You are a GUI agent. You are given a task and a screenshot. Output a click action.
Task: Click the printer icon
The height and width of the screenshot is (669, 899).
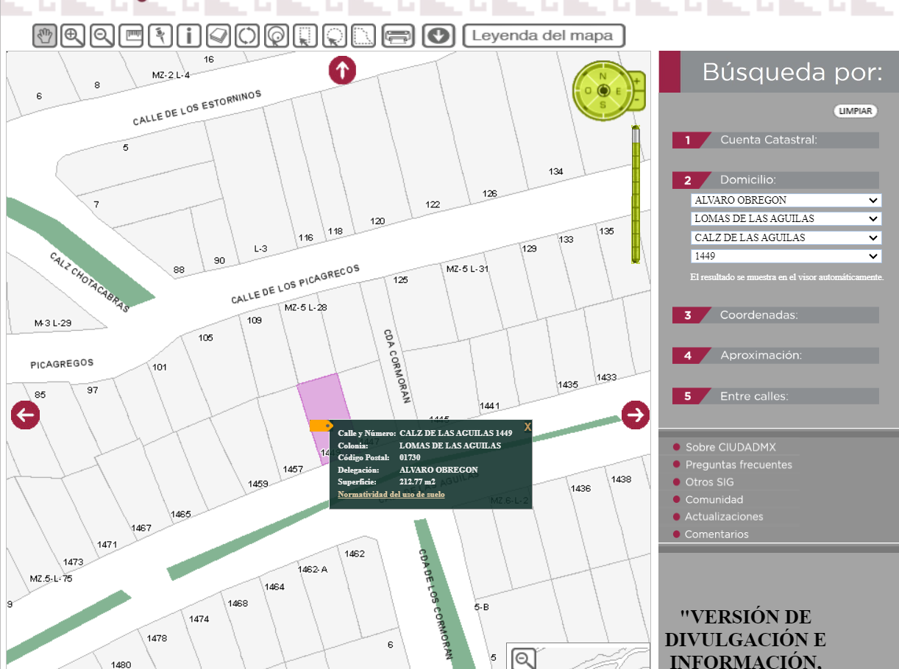399,35
